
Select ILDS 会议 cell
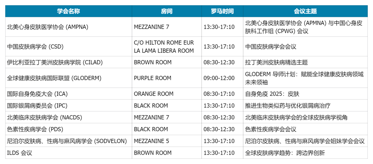pyautogui.click(x=68, y=153)
